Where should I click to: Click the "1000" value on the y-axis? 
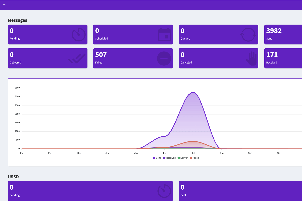pos(17,131)
